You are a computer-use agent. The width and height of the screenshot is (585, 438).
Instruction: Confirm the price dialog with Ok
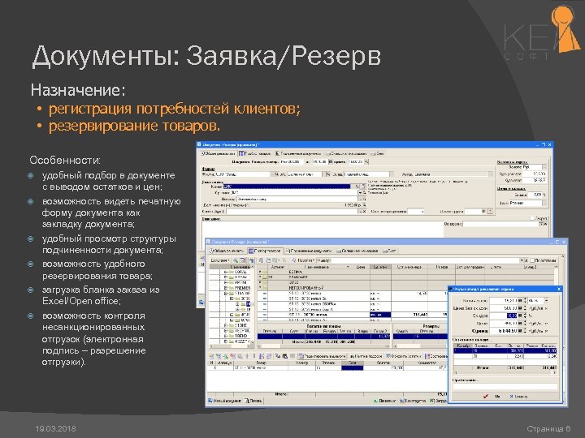tap(492, 397)
